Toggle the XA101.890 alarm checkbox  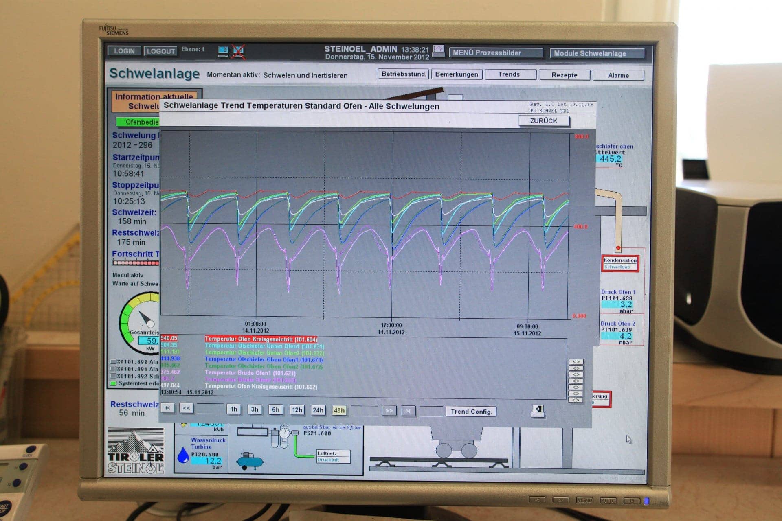coord(113,361)
